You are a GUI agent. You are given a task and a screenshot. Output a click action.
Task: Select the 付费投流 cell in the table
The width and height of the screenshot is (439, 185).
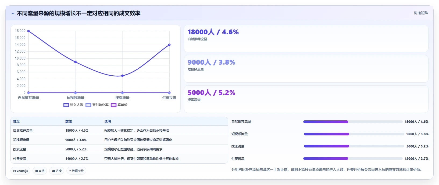click(x=20, y=159)
